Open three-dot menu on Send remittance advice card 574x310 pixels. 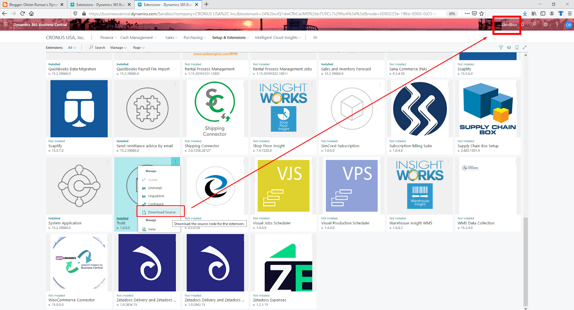click(175, 85)
